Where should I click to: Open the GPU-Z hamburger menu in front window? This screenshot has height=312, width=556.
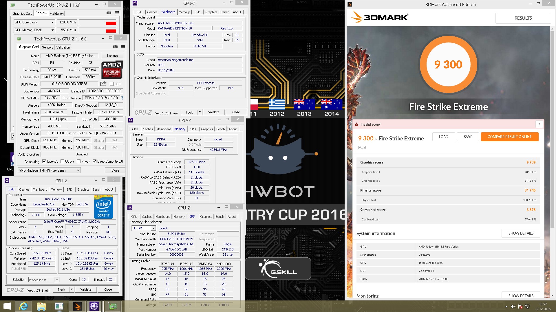coord(123,47)
